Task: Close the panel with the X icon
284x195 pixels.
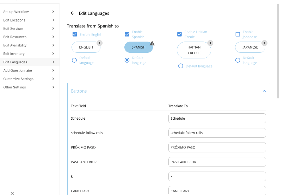Action: point(12,193)
